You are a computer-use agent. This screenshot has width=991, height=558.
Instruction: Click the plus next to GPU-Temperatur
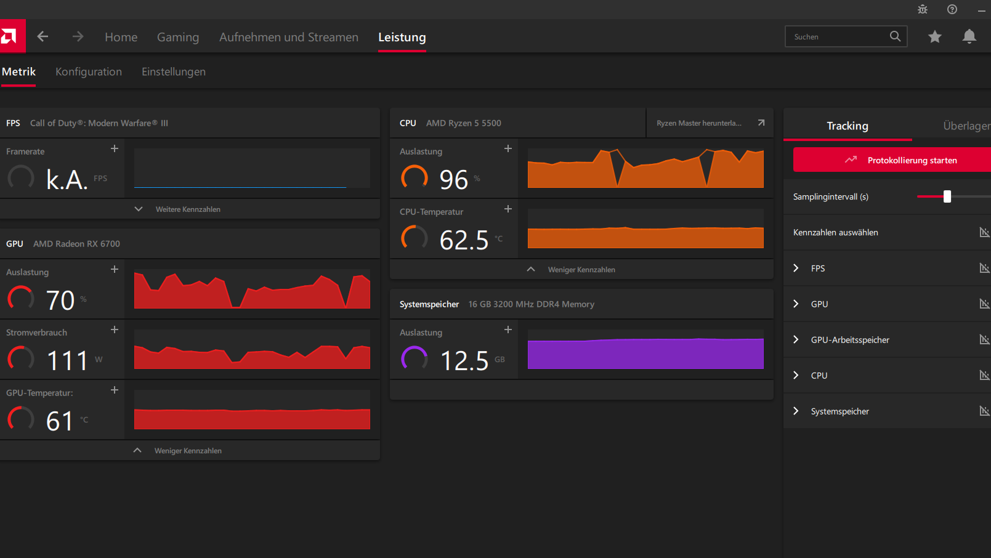coord(115,390)
